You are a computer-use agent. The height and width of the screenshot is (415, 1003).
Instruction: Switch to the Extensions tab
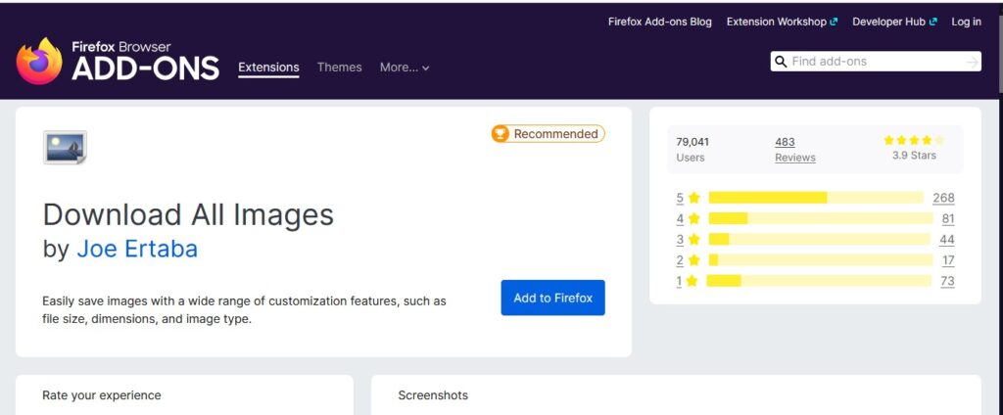click(268, 68)
